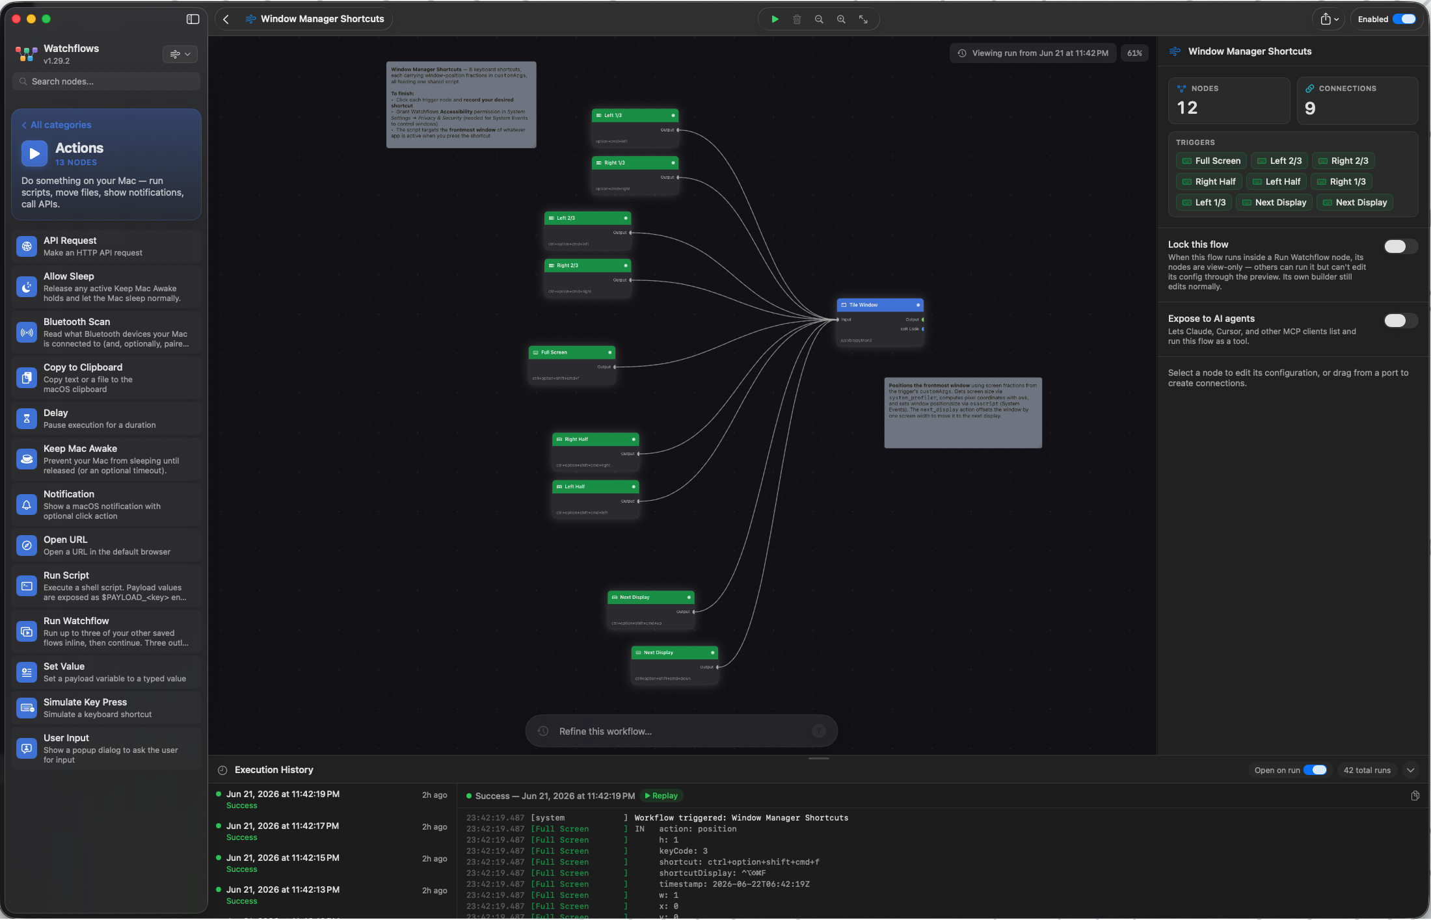This screenshot has width=1431, height=920.
Task: Pick the User Input action icon
Action: [27, 748]
